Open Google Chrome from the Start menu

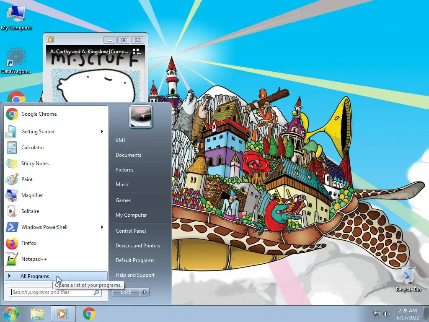(x=55, y=114)
